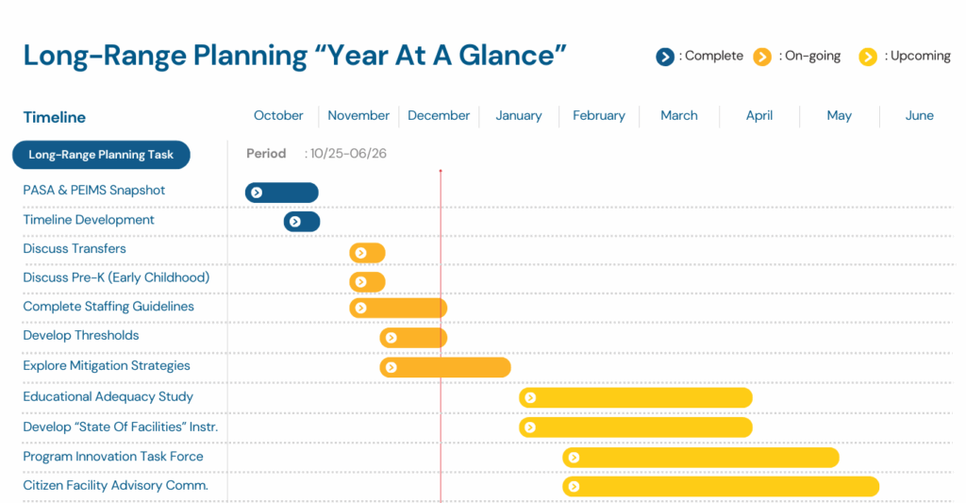This screenshot has width=966, height=503.
Task: Click the arrow icon on Educational Adequacy Study bar
Action: [x=530, y=397]
